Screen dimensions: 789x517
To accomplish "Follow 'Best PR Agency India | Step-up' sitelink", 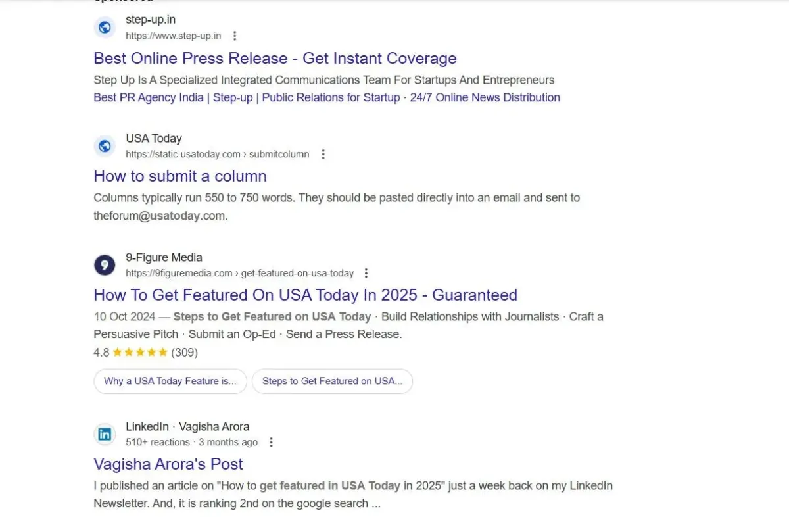I will 172,97.
